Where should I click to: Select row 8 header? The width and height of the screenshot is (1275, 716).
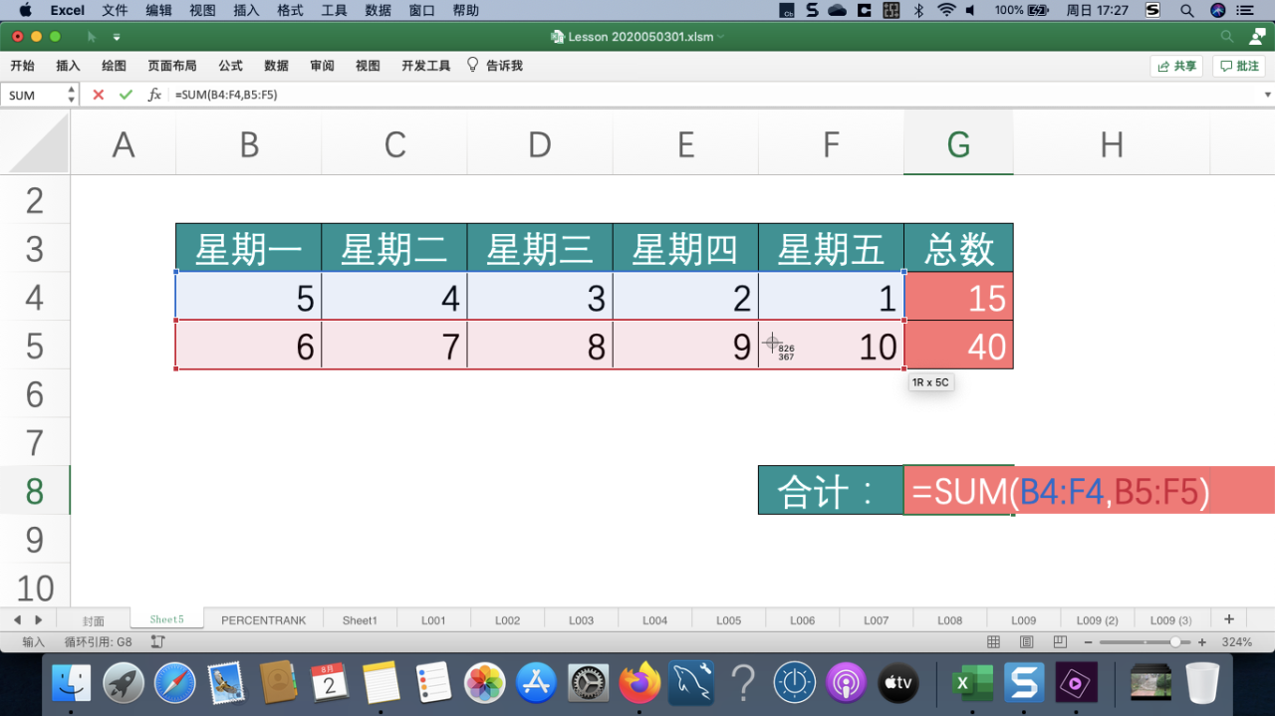pos(35,490)
